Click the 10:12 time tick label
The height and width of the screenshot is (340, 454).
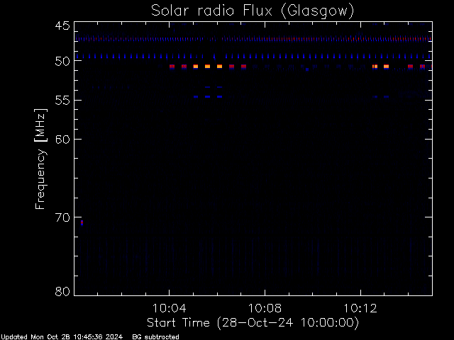pos(360,308)
